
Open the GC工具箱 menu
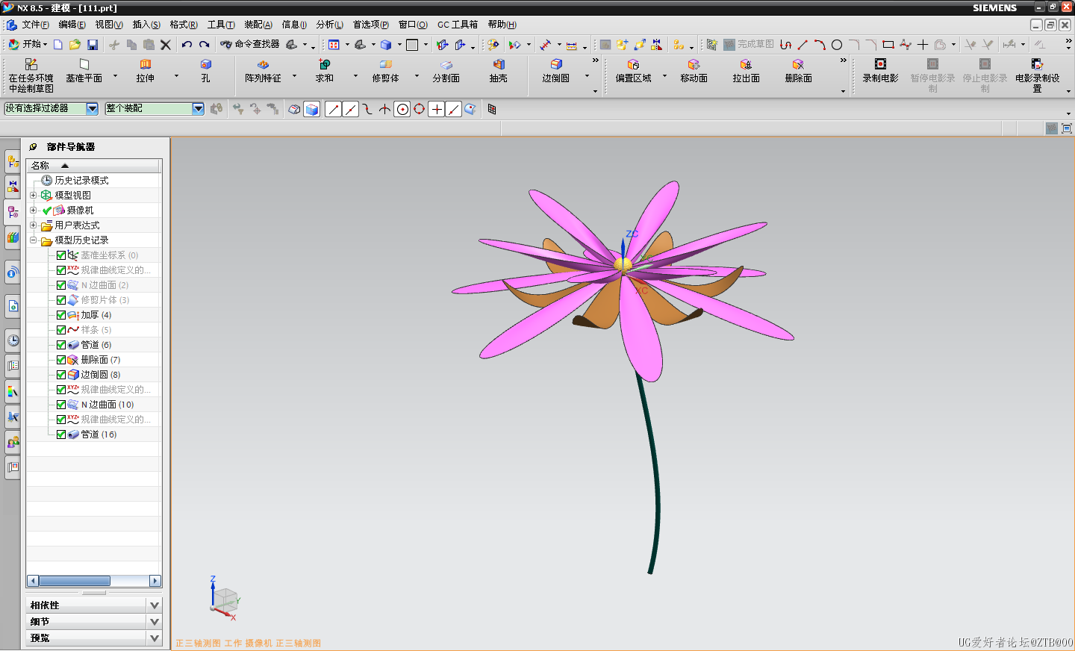pos(458,25)
